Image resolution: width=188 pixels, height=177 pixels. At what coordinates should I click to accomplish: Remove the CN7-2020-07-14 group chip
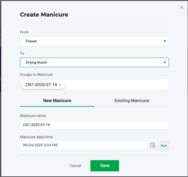click(x=60, y=85)
